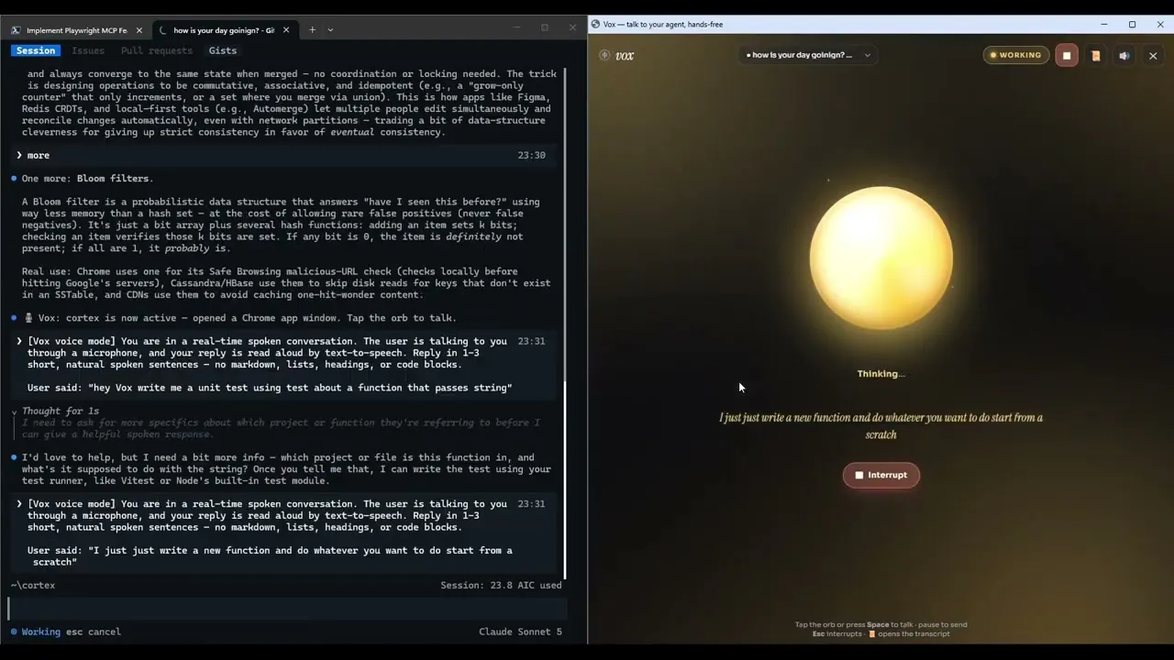1174x660 pixels.
Task: Click the terminal prompt input field
Action: point(287,608)
